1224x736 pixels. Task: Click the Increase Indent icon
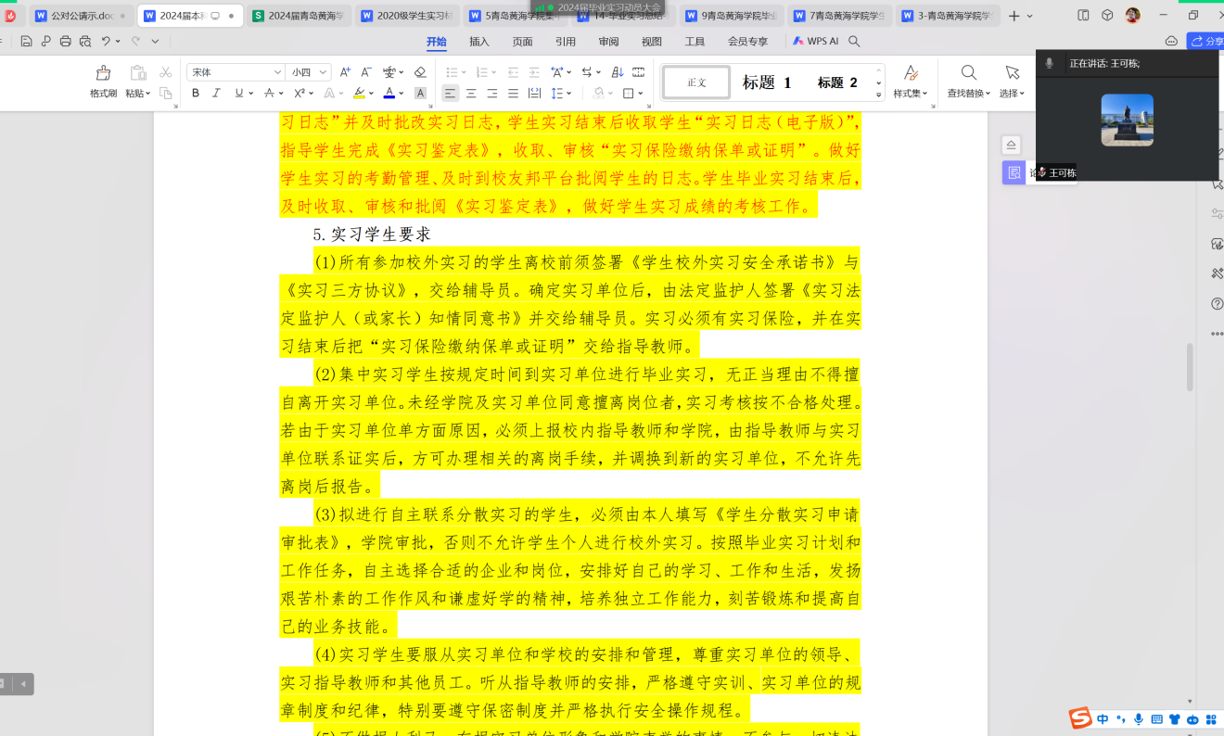coord(534,72)
